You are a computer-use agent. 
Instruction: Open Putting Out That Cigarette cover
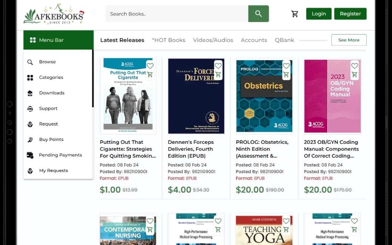point(128,96)
